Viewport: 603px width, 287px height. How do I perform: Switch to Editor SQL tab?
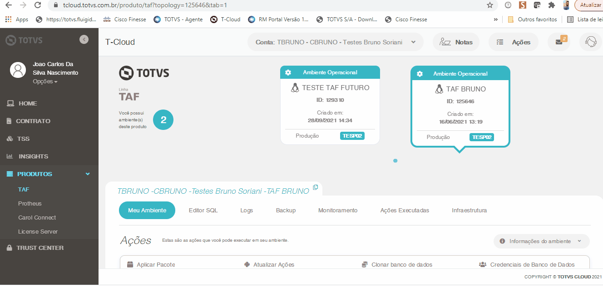point(203,210)
